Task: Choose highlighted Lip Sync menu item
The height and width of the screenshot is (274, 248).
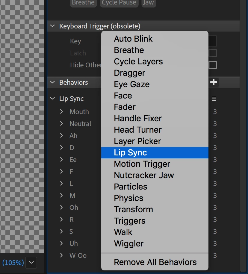Action: [155, 152]
